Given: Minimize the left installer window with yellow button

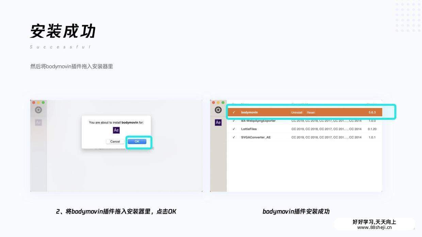Looking at the screenshot, I should coord(38,103).
